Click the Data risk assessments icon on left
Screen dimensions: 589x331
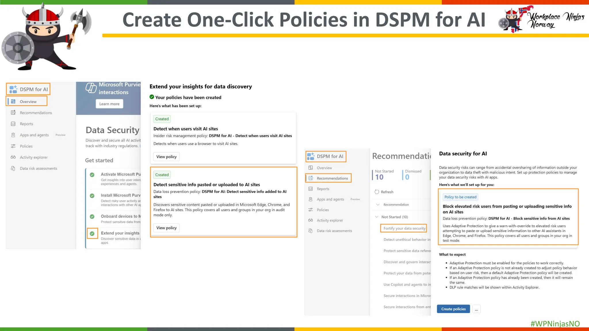(x=13, y=168)
